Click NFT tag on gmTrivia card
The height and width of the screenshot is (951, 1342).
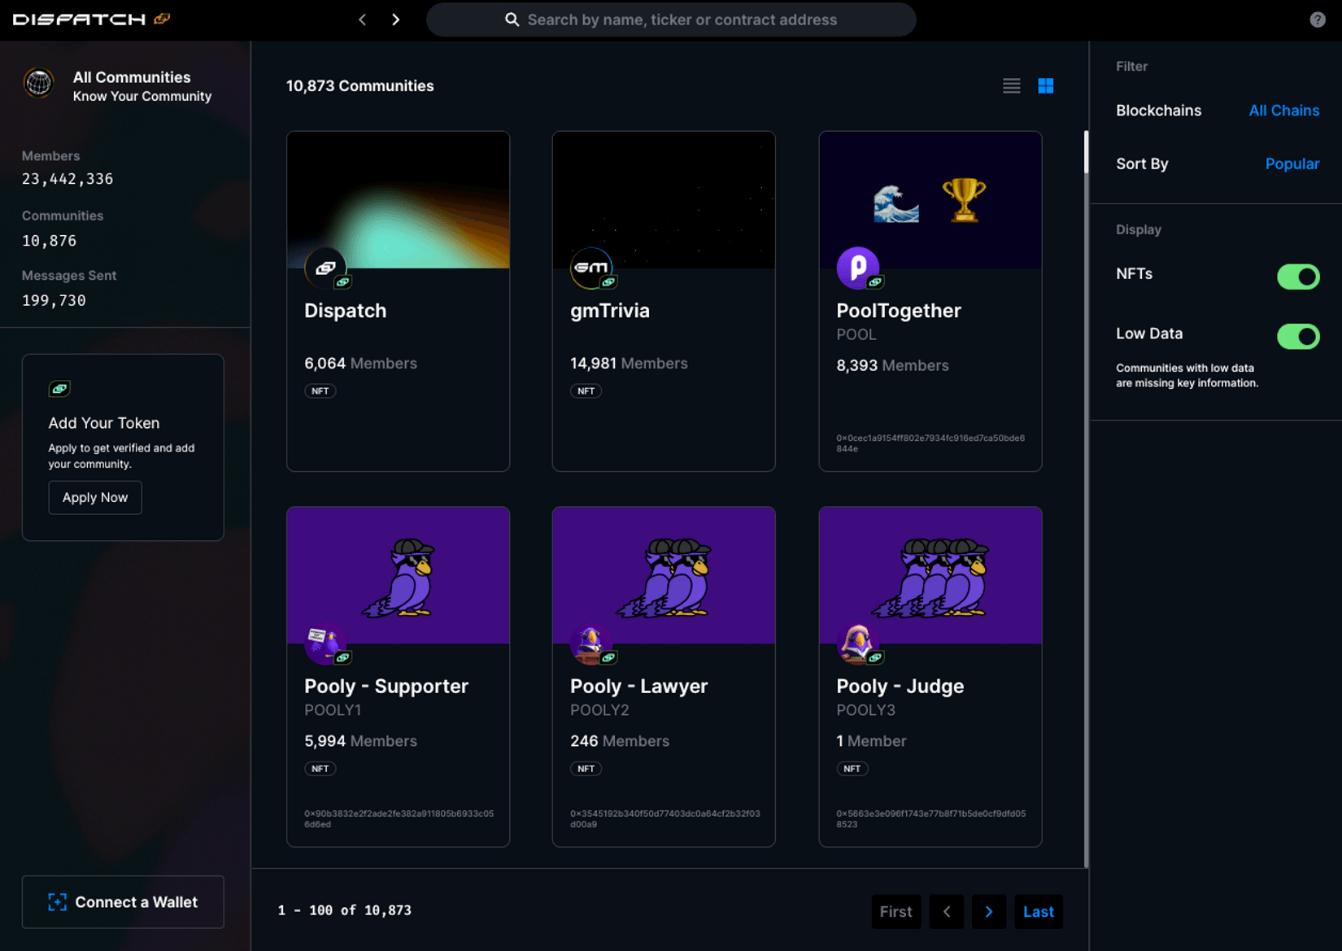point(586,391)
